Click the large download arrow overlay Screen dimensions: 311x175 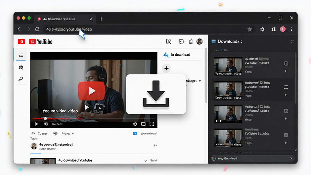[156, 94]
